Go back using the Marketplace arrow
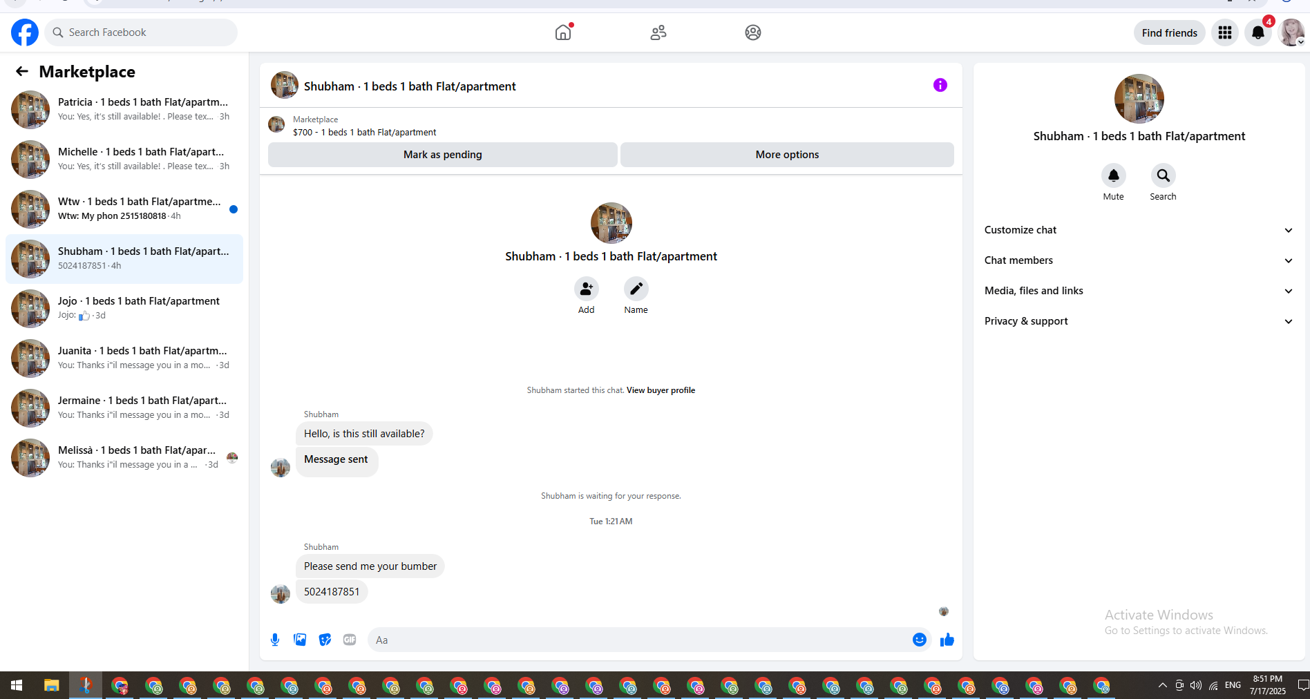 (22, 71)
